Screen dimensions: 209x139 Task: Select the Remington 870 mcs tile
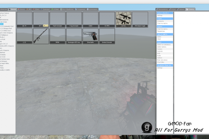(x=74, y=36)
